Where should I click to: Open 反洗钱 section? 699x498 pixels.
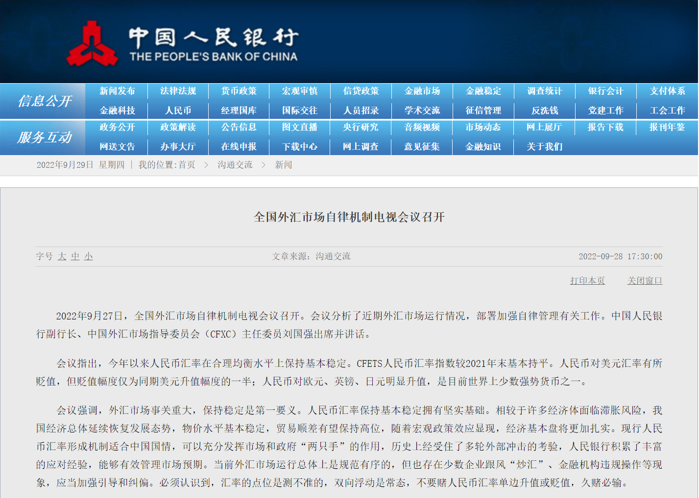545,111
